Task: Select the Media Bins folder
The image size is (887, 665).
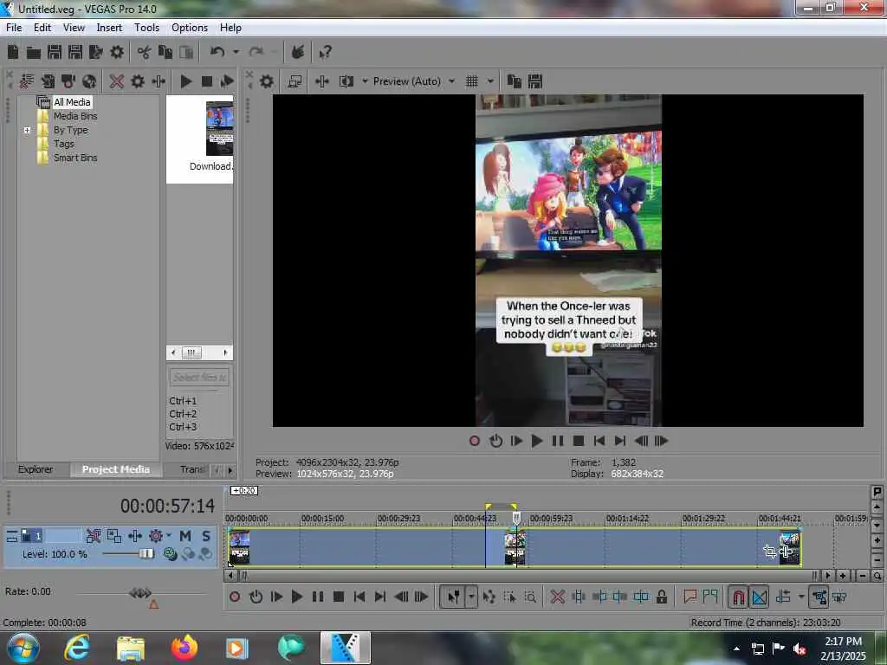Action: click(75, 116)
